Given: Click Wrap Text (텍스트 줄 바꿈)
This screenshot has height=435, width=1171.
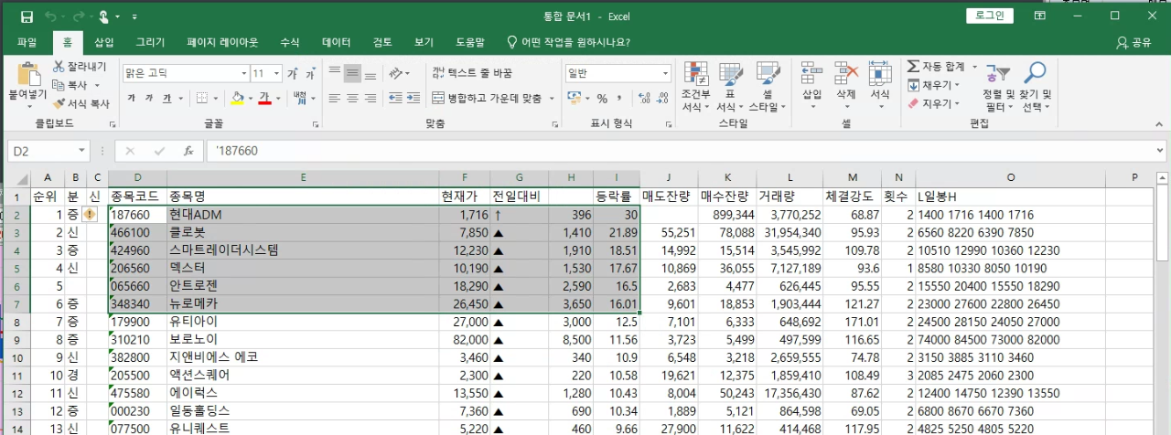Looking at the screenshot, I should [x=472, y=73].
